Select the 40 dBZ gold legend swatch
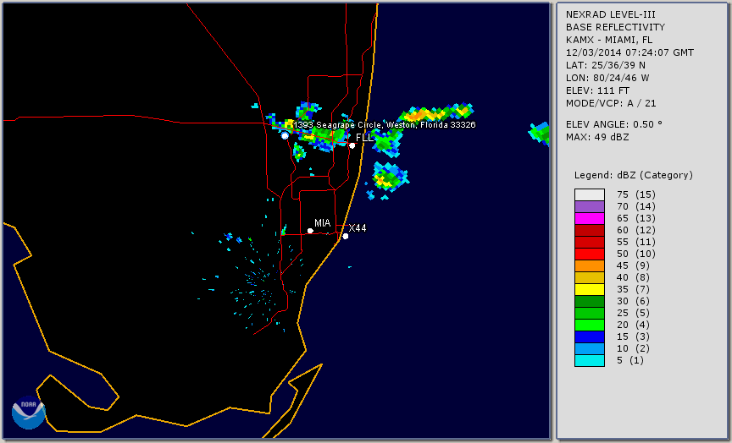Image resolution: width=732 pixels, height=443 pixels. pos(590,277)
